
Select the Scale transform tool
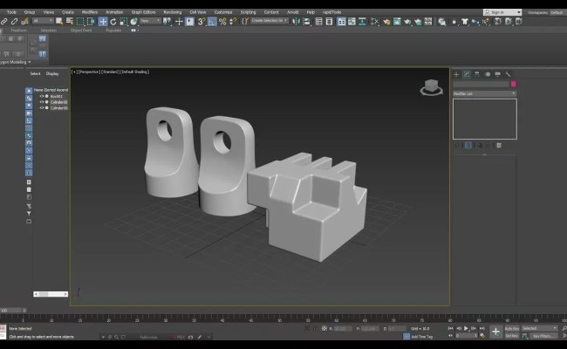click(124, 22)
